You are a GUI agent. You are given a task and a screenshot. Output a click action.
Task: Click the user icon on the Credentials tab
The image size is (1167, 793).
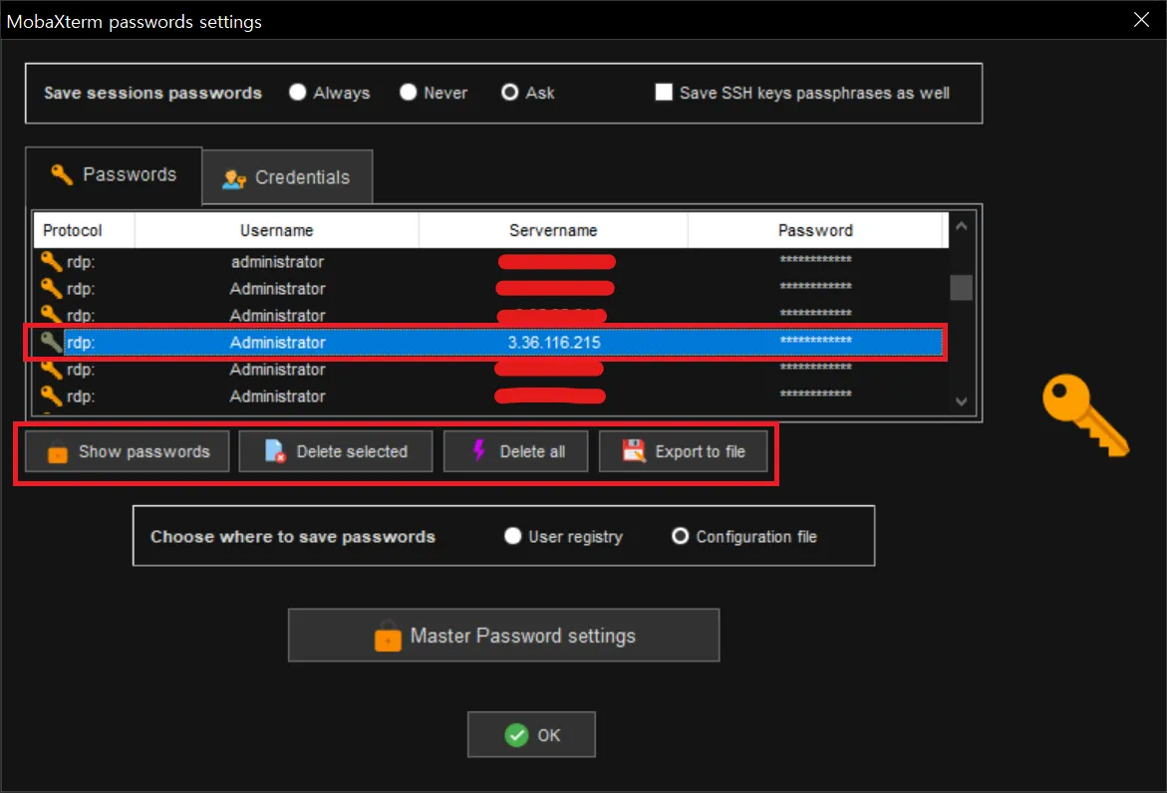[x=233, y=178]
